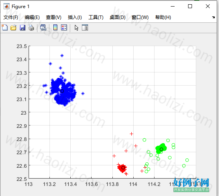Open the 帮助(H) menu

click(x=163, y=17)
